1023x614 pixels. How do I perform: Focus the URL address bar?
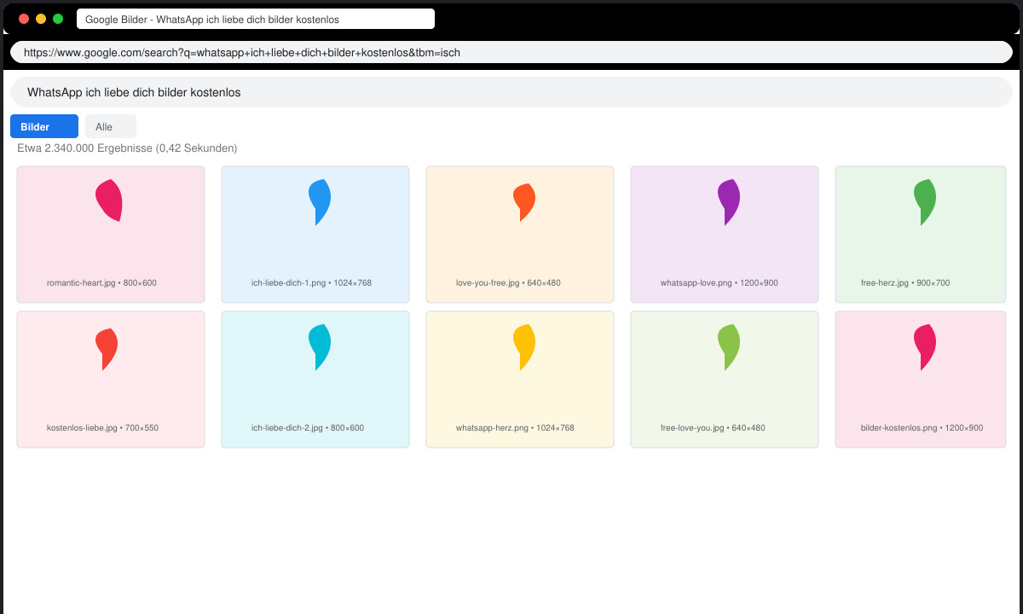click(x=511, y=52)
